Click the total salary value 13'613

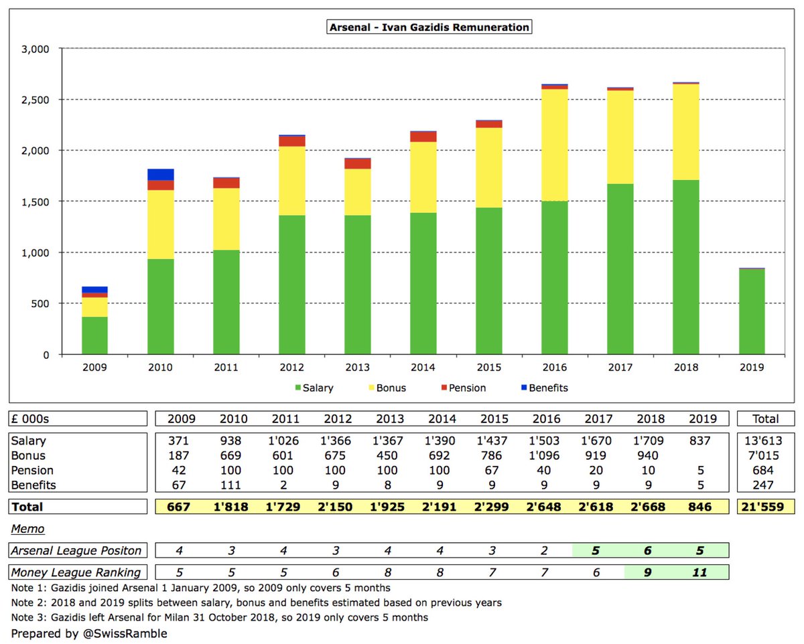point(765,442)
